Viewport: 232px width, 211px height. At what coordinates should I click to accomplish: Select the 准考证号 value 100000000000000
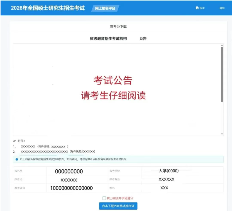[71, 188]
